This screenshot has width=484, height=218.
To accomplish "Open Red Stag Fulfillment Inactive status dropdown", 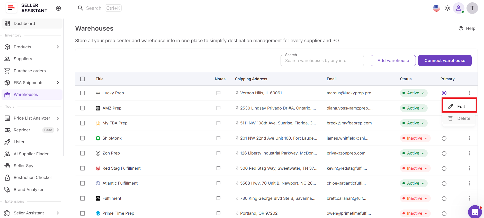I will click(415, 168).
